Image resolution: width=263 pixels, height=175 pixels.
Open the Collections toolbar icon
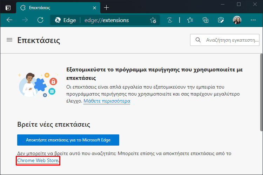pyautogui.click(x=205, y=20)
